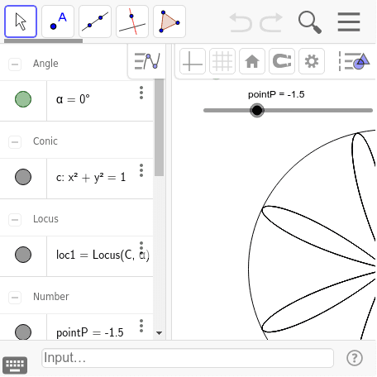This screenshot has height=377, width=377.
Task: Select the Polygon tool
Action: click(x=169, y=21)
